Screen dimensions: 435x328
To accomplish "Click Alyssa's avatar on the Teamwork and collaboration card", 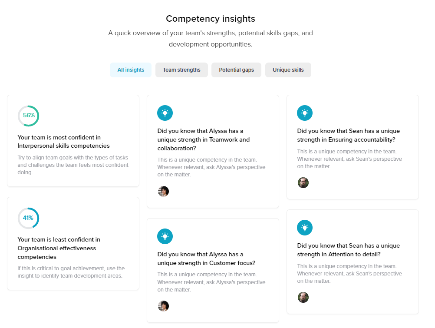I will pyautogui.click(x=163, y=191).
